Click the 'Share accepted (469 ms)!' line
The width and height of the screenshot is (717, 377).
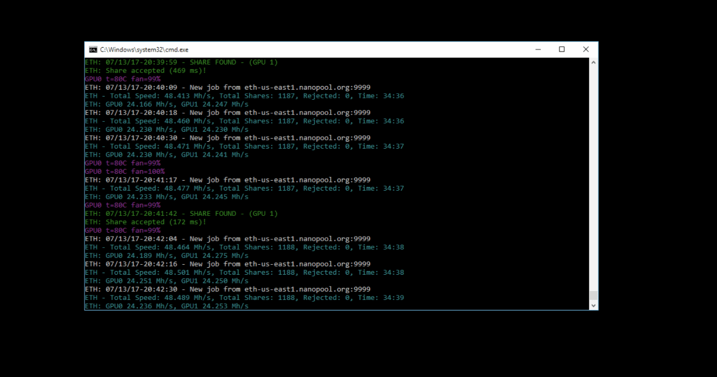146,71
